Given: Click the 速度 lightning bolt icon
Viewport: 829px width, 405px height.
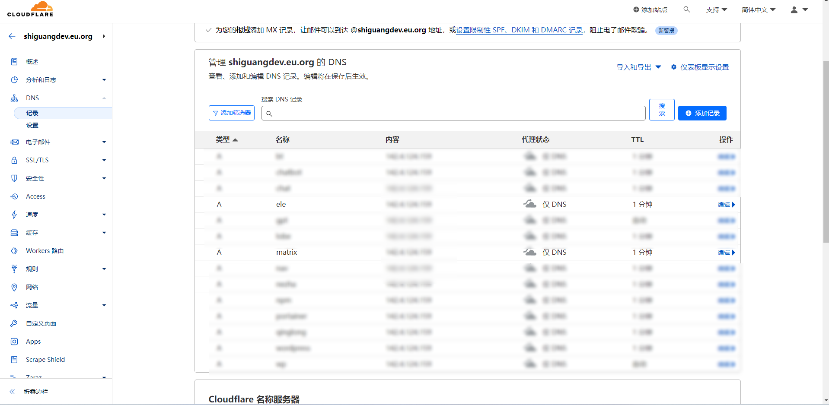Looking at the screenshot, I should tap(14, 215).
